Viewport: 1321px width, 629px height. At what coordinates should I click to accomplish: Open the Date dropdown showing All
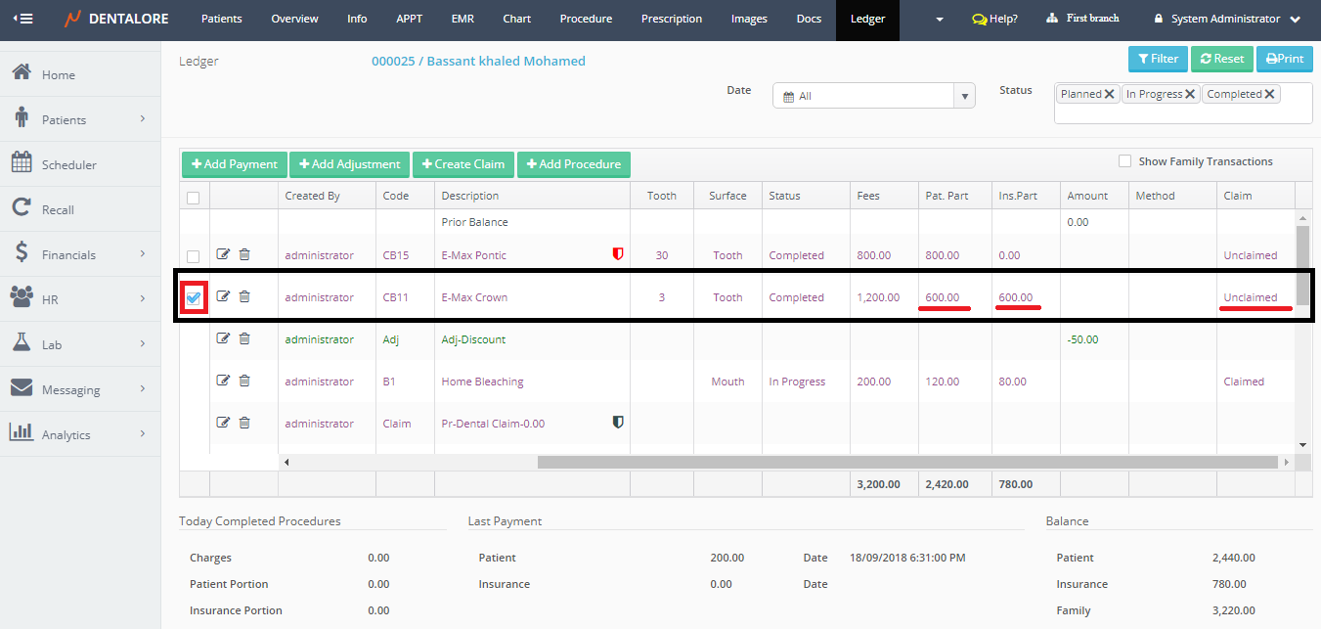tap(873, 96)
